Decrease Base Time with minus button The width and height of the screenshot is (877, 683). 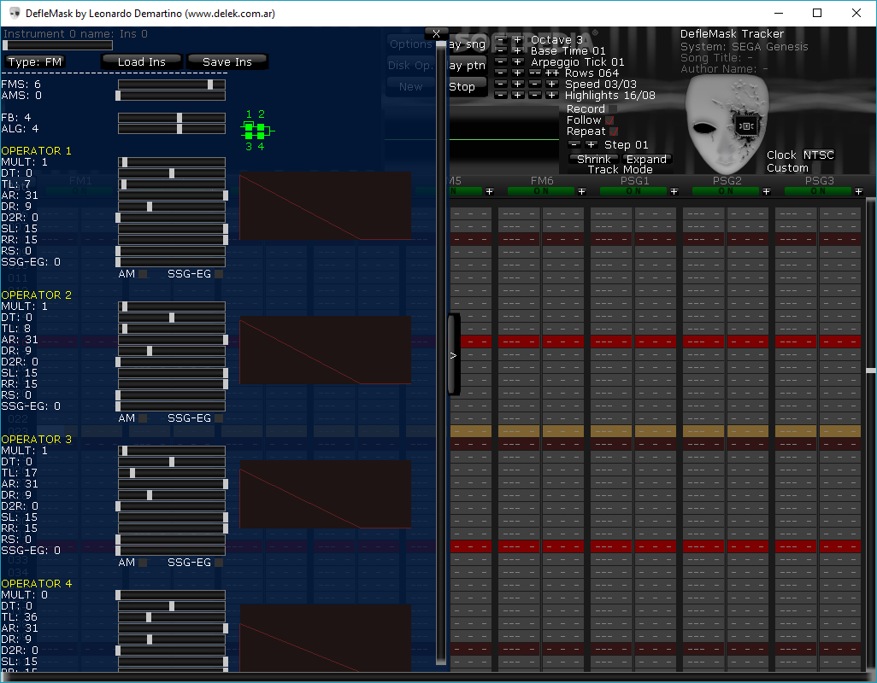pos(501,51)
